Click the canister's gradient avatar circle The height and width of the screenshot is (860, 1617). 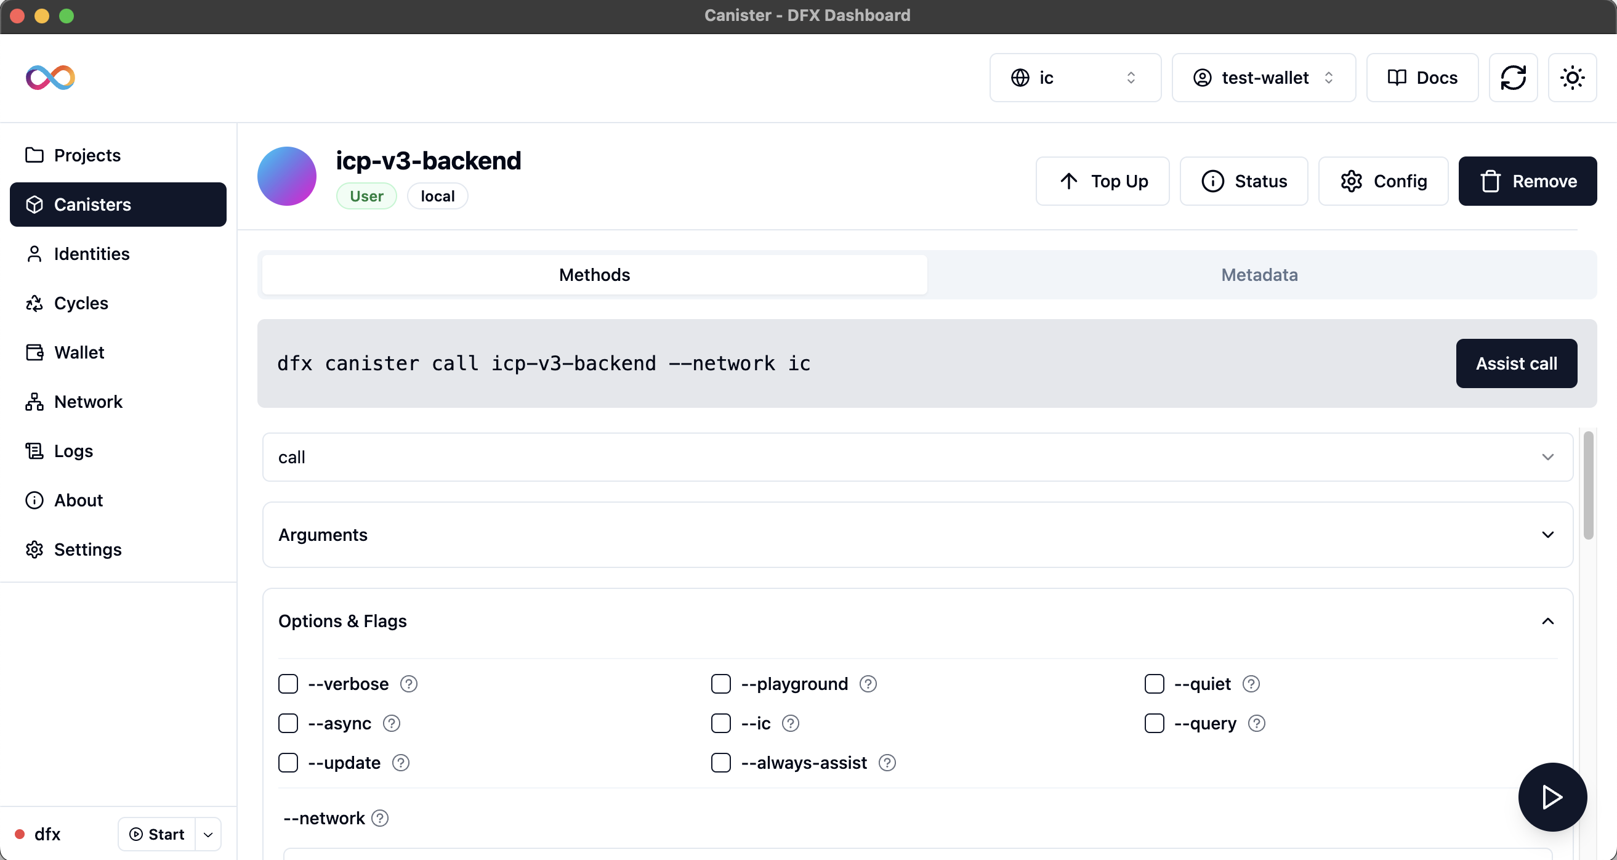tap(287, 177)
